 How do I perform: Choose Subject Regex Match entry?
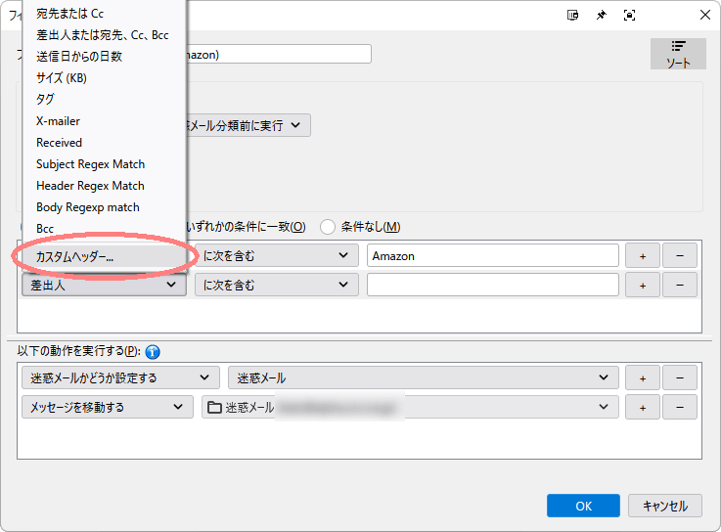click(x=105, y=164)
